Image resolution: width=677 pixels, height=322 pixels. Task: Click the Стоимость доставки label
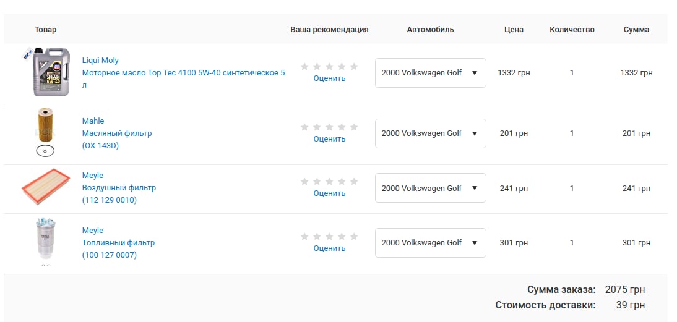[x=545, y=305]
